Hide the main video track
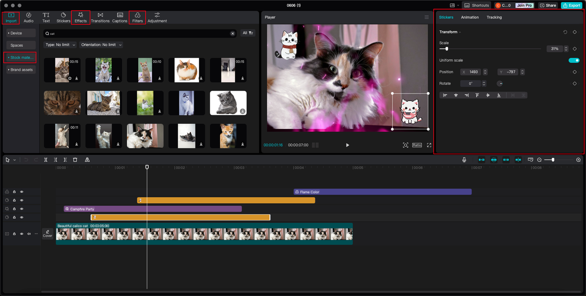Viewport: 586px width, 296px height. pyautogui.click(x=22, y=234)
